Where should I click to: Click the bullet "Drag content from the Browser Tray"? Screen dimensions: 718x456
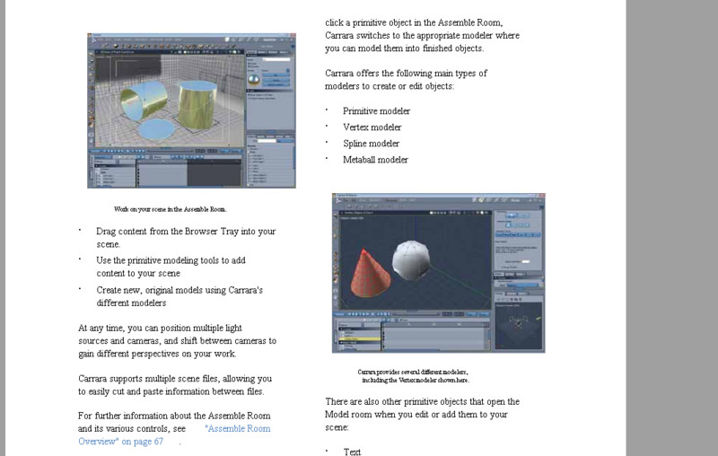coord(186,238)
